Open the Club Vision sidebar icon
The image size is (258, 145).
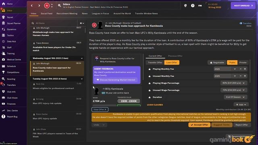(x=4, y=97)
